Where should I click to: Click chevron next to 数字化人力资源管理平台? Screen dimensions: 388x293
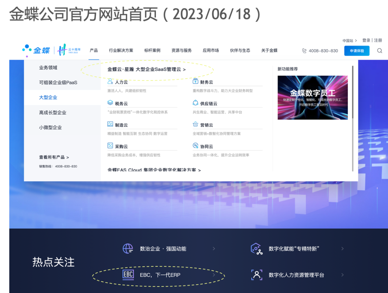click(342, 275)
